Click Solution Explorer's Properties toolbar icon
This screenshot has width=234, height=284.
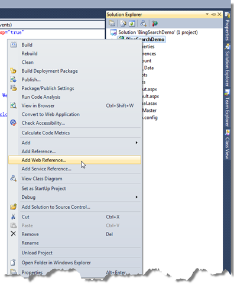pos(112,24)
